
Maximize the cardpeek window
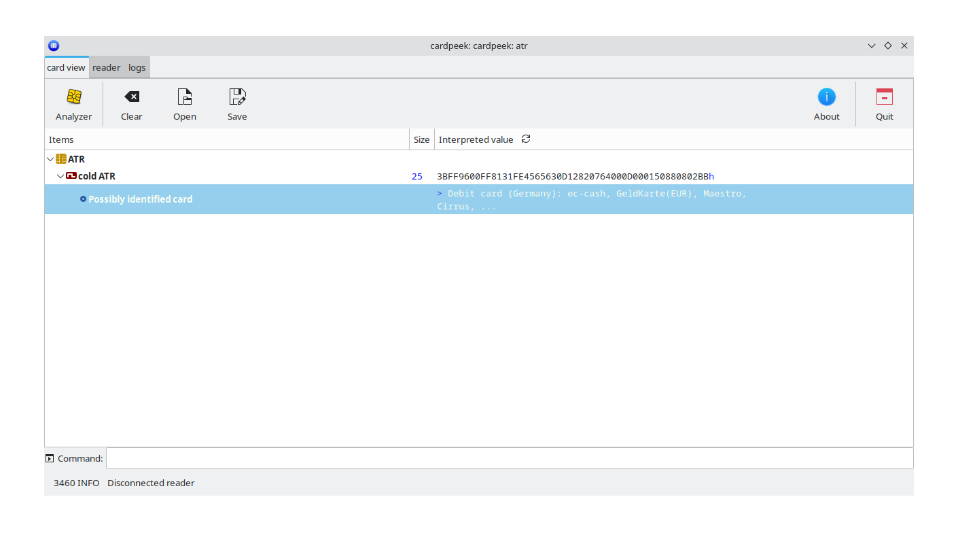pyautogui.click(x=887, y=46)
